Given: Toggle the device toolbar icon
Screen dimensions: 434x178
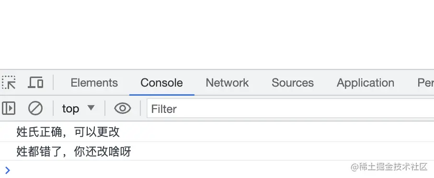Looking at the screenshot, I should coord(35,83).
